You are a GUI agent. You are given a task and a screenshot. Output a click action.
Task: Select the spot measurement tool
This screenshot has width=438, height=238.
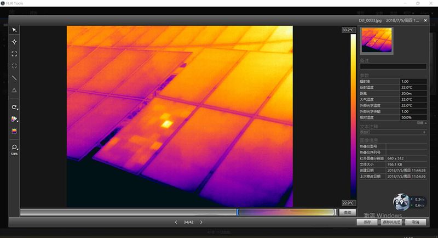click(14, 42)
